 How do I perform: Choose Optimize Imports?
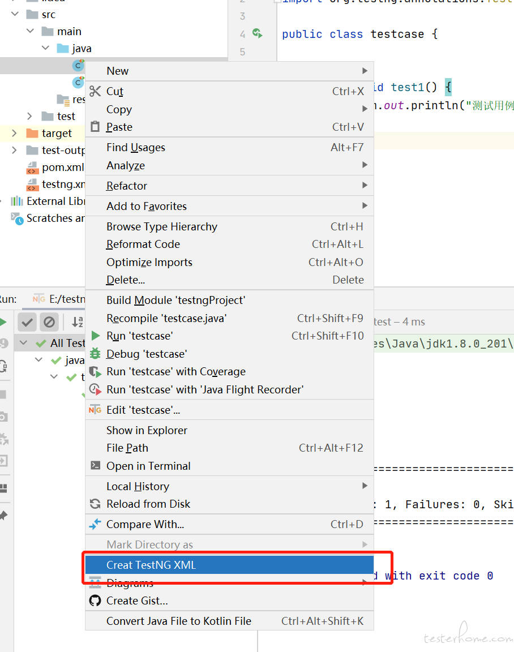[230, 262]
